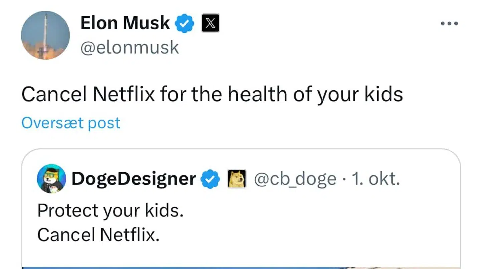Viewport: 481px width, 269px height.
Task: Click DogeDesigner's blue verified checkmark
Action: point(210,179)
